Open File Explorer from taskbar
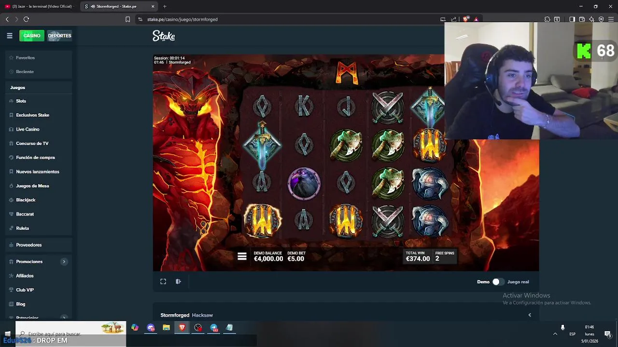The image size is (618, 347). 166,328
